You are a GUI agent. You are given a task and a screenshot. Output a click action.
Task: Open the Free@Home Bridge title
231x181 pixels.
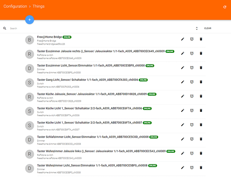click(x=50, y=37)
